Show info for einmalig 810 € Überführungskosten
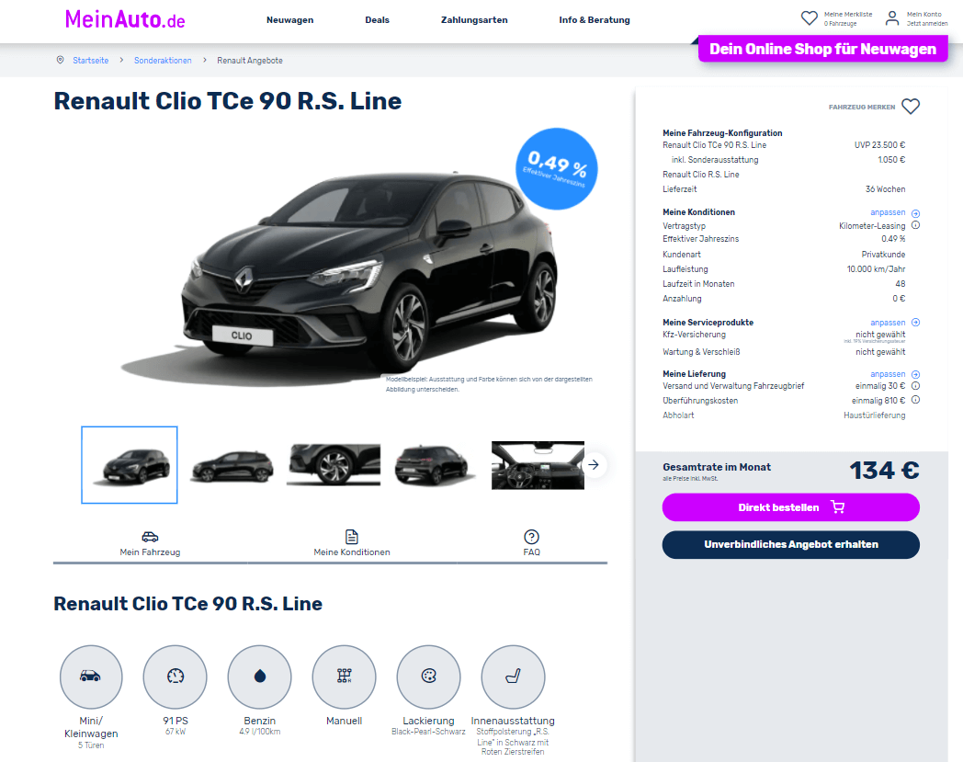Image resolution: width=963 pixels, height=762 pixels. (x=916, y=400)
